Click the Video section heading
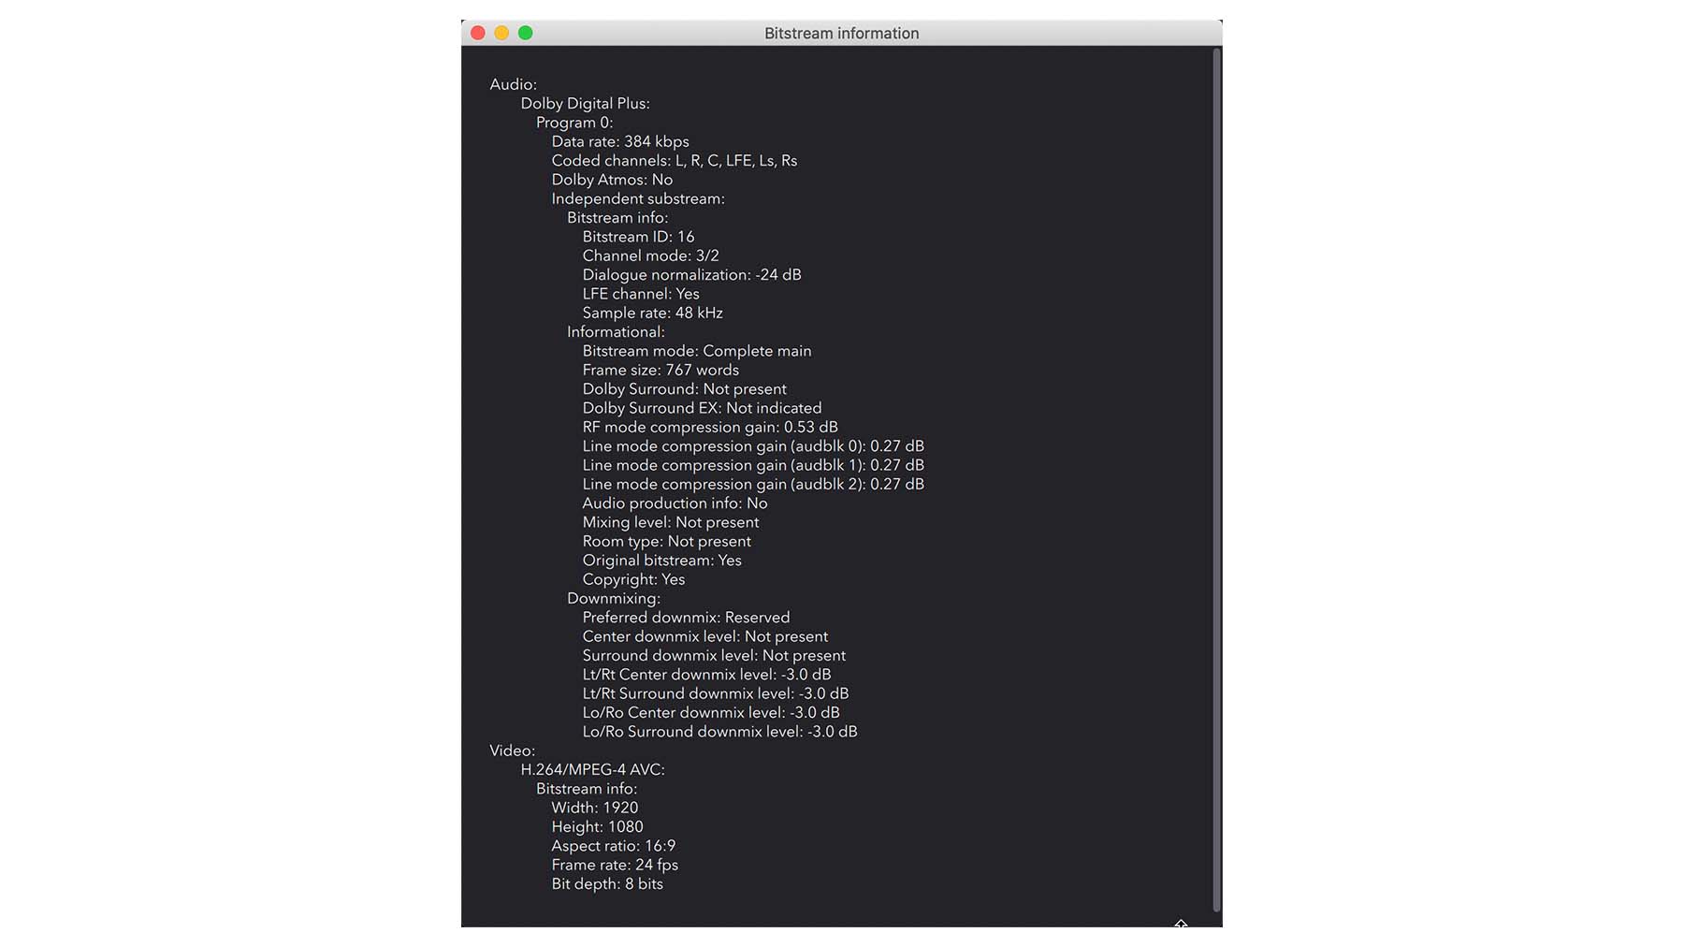Image resolution: width=1684 pixels, height=947 pixels. [x=511, y=750]
